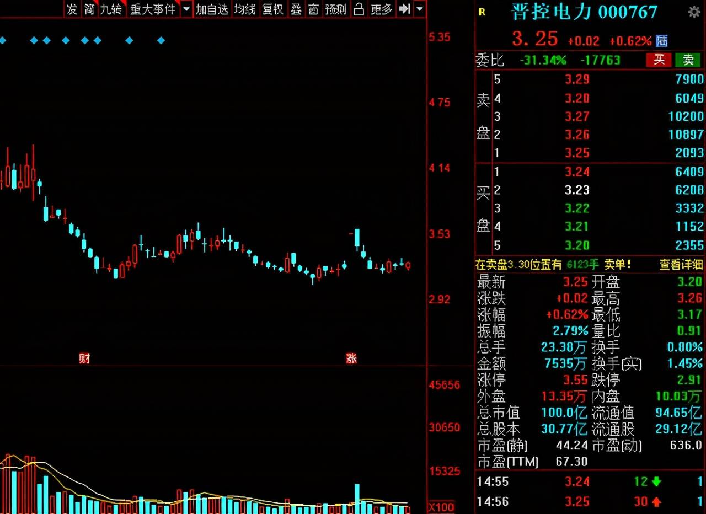
Task: Open the dropdown arrow at toolbar end
Action: tap(420, 9)
